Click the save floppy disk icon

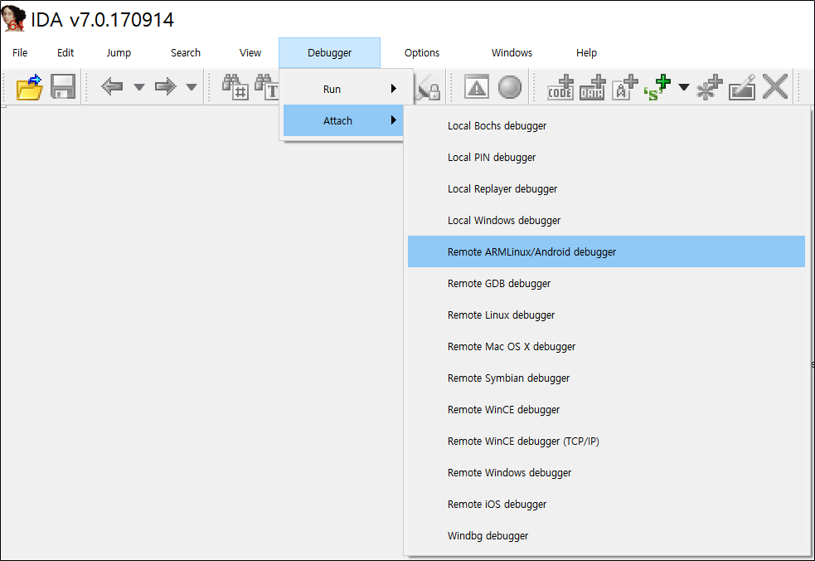tap(63, 87)
